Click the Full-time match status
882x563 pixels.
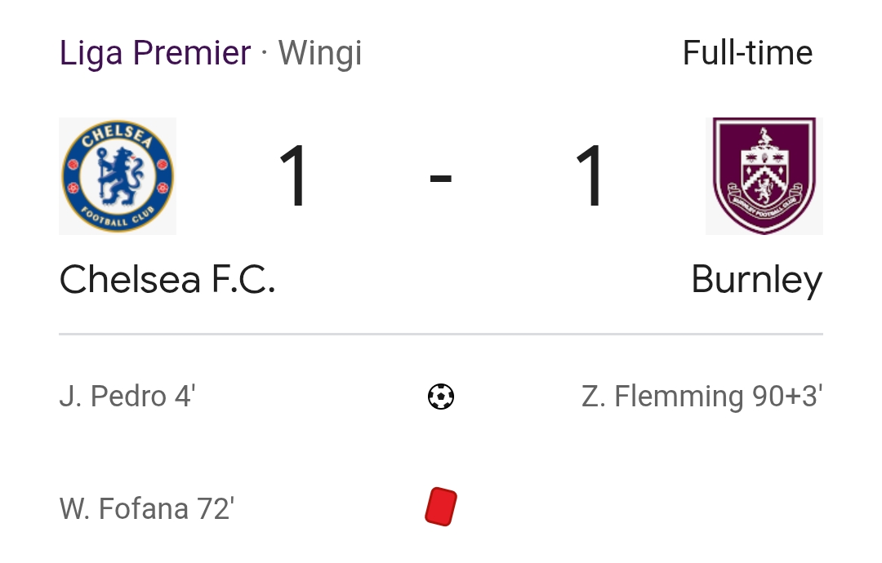pyautogui.click(x=747, y=54)
